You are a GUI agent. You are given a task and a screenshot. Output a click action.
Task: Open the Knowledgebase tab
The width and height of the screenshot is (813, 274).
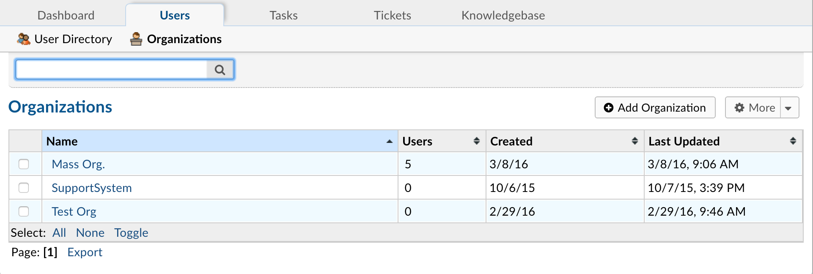[x=503, y=15]
